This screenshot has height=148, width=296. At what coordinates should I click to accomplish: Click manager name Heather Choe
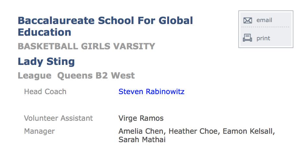tap(193, 131)
